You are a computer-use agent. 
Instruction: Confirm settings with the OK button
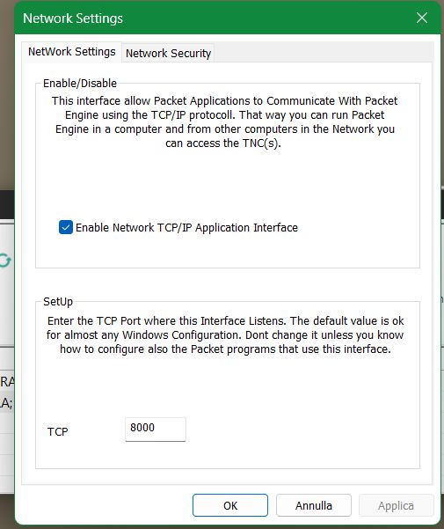tap(230, 505)
